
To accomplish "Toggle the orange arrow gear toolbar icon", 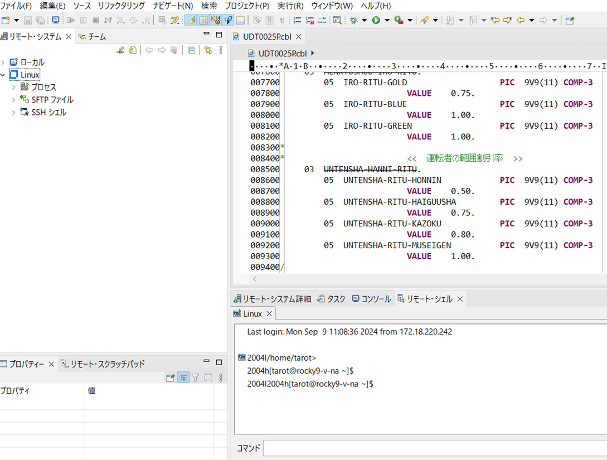I will coord(216,20).
